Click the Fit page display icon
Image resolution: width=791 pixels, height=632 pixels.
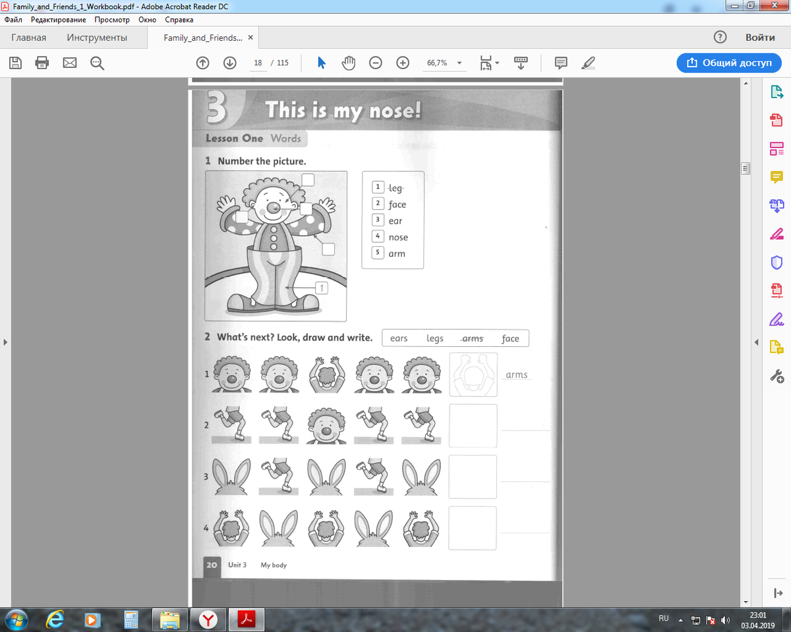click(486, 63)
